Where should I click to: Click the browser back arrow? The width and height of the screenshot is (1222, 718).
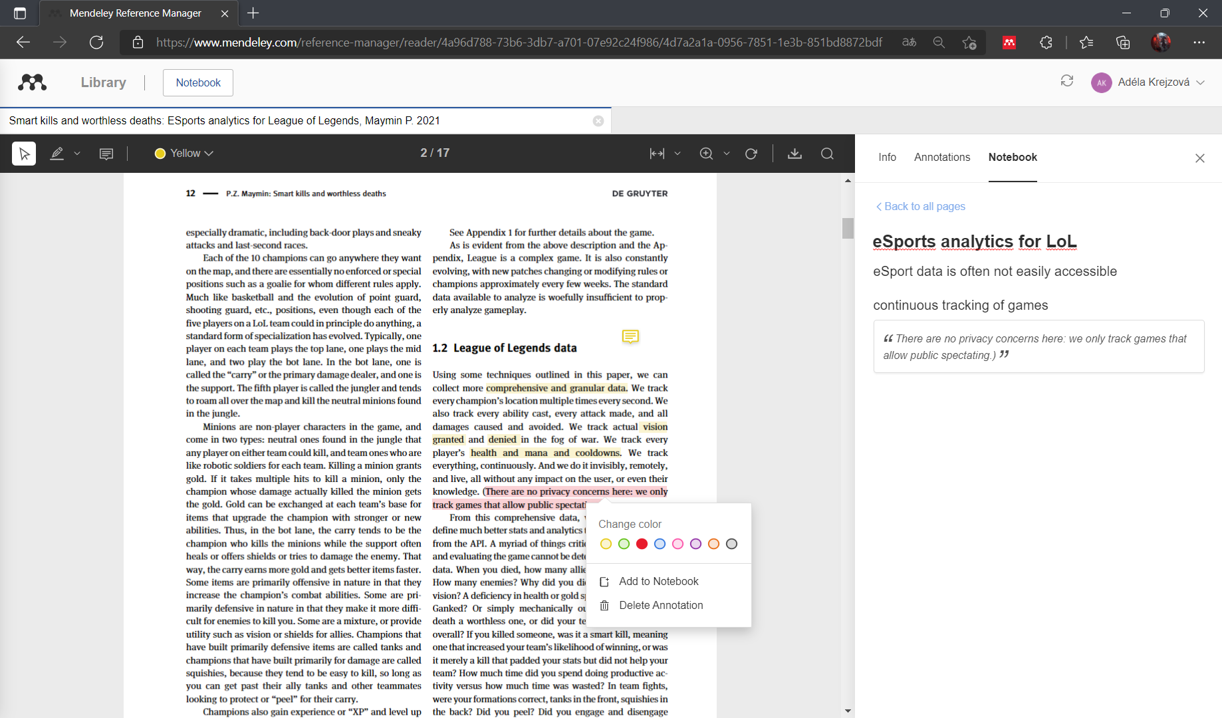click(23, 43)
